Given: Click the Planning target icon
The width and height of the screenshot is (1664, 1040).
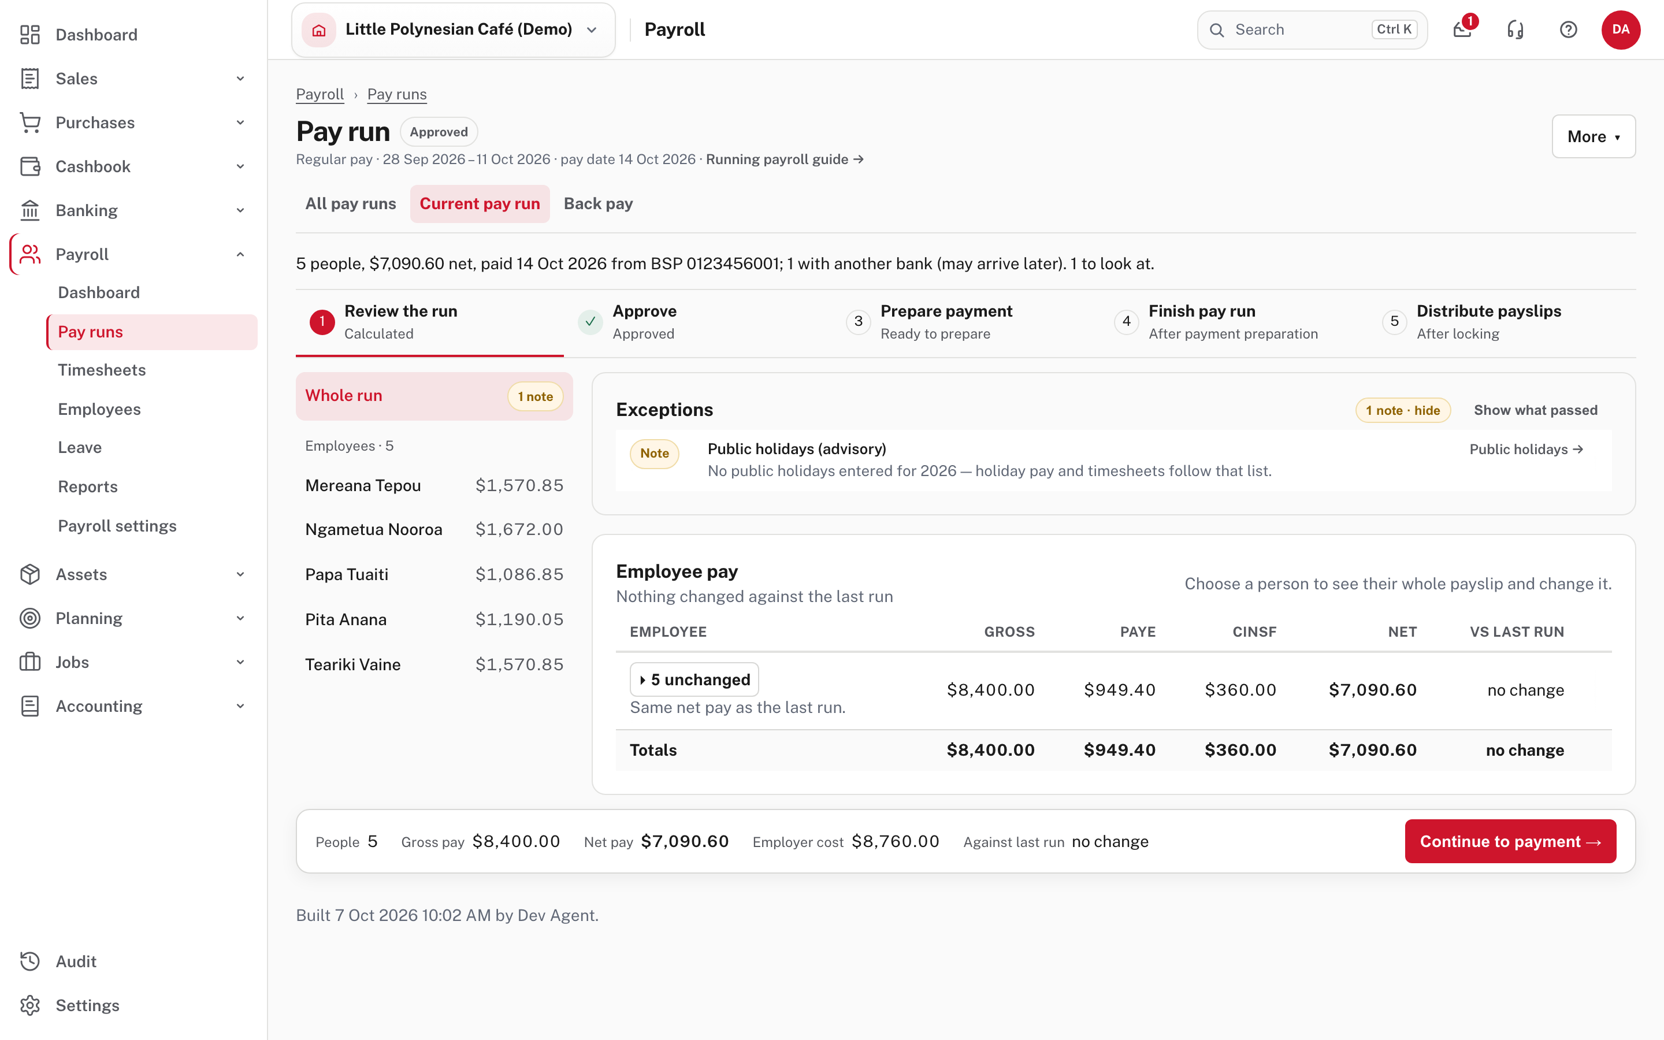Looking at the screenshot, I should [x=29, y=618].
